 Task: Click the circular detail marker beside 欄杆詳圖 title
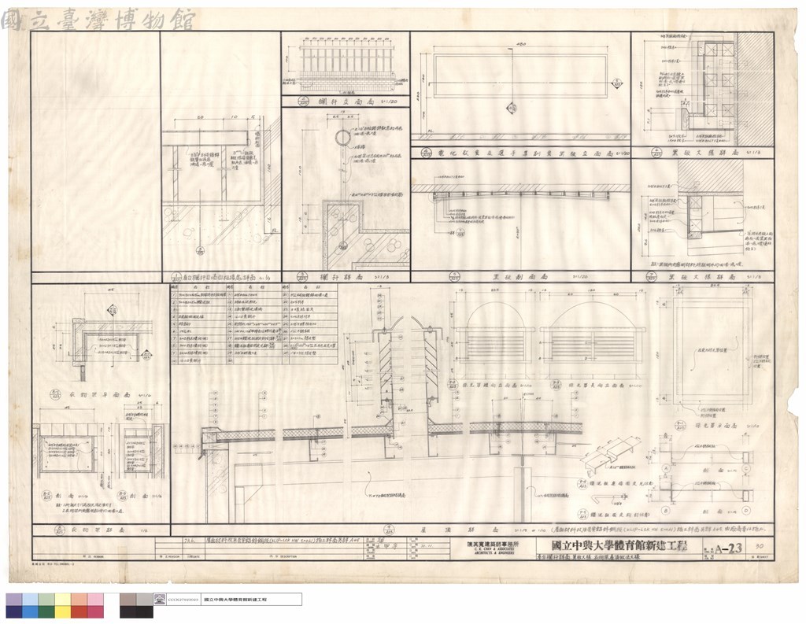tap(302, 277)
